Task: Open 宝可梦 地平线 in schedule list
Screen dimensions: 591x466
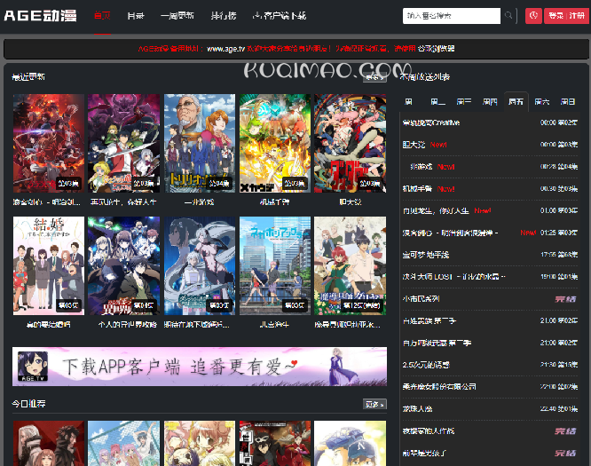Action: point(426,256)
